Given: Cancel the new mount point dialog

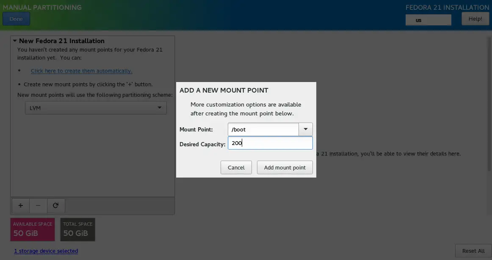Looking at the screenshot, I should (236, 167).
